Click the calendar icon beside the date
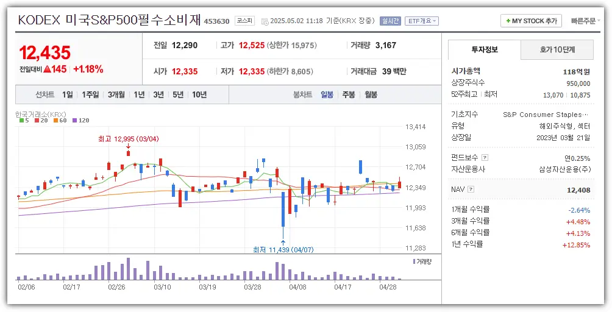The width and height of the screenshot is (612, 312). coord(264,21)
